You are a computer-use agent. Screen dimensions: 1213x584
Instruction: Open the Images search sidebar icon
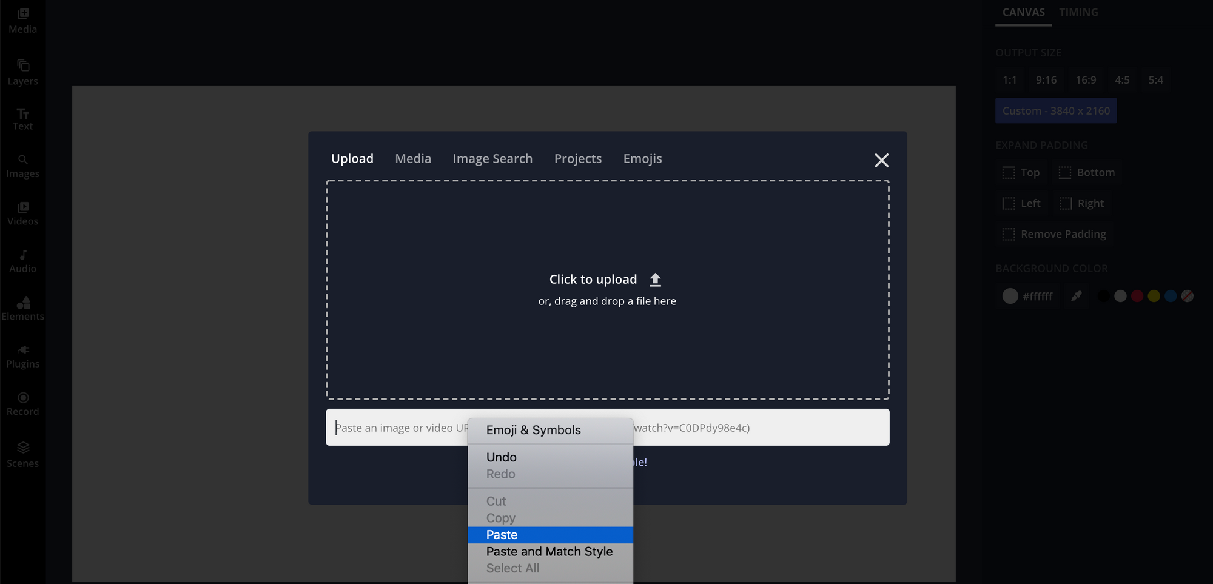pos(22,166)
